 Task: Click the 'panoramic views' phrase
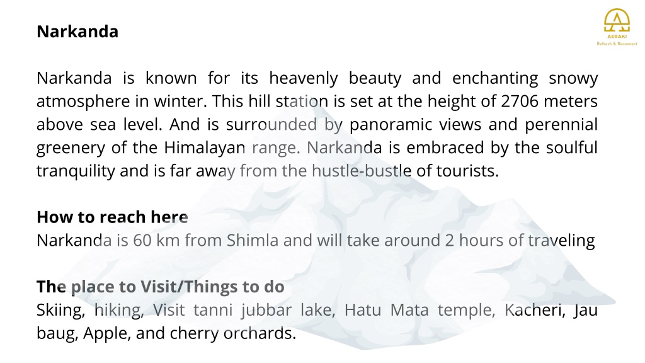416,125
